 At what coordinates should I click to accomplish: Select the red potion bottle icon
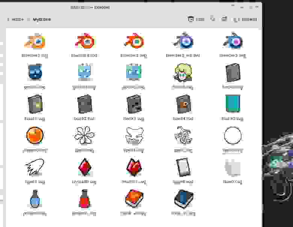(x=85, y=199)
